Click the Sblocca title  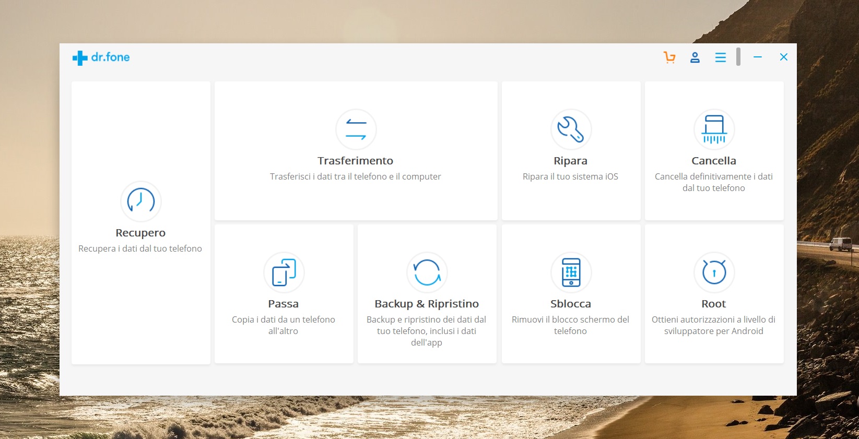pos(571,304)
